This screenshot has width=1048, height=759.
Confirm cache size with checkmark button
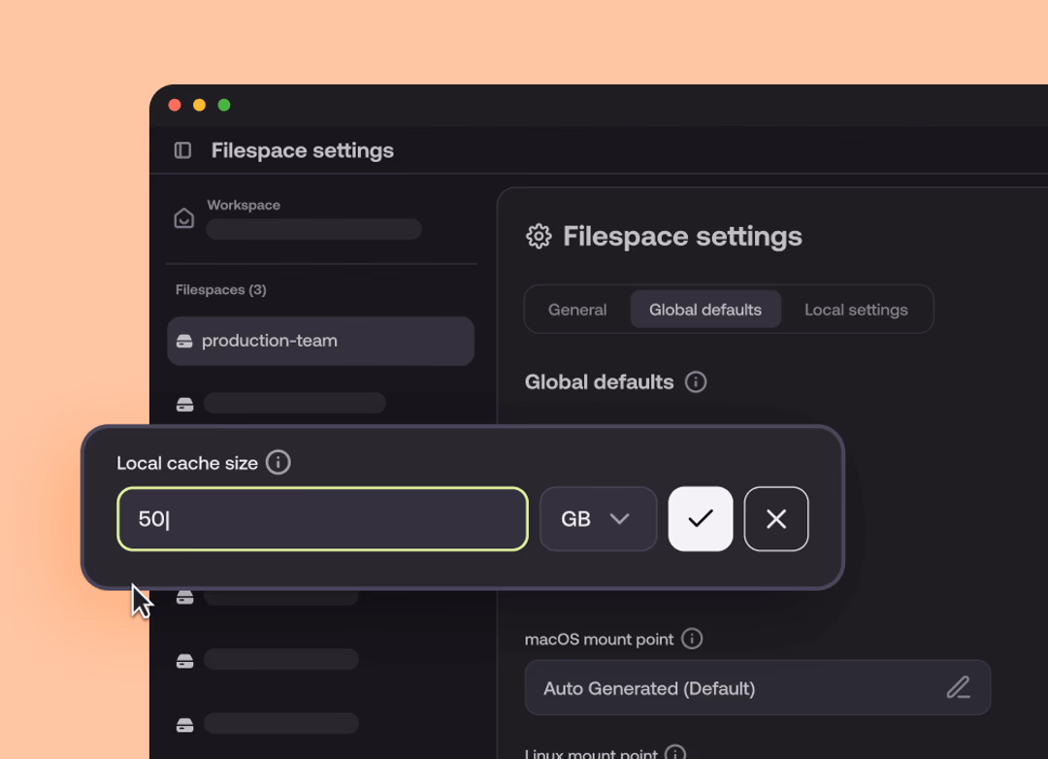(701, 519)
